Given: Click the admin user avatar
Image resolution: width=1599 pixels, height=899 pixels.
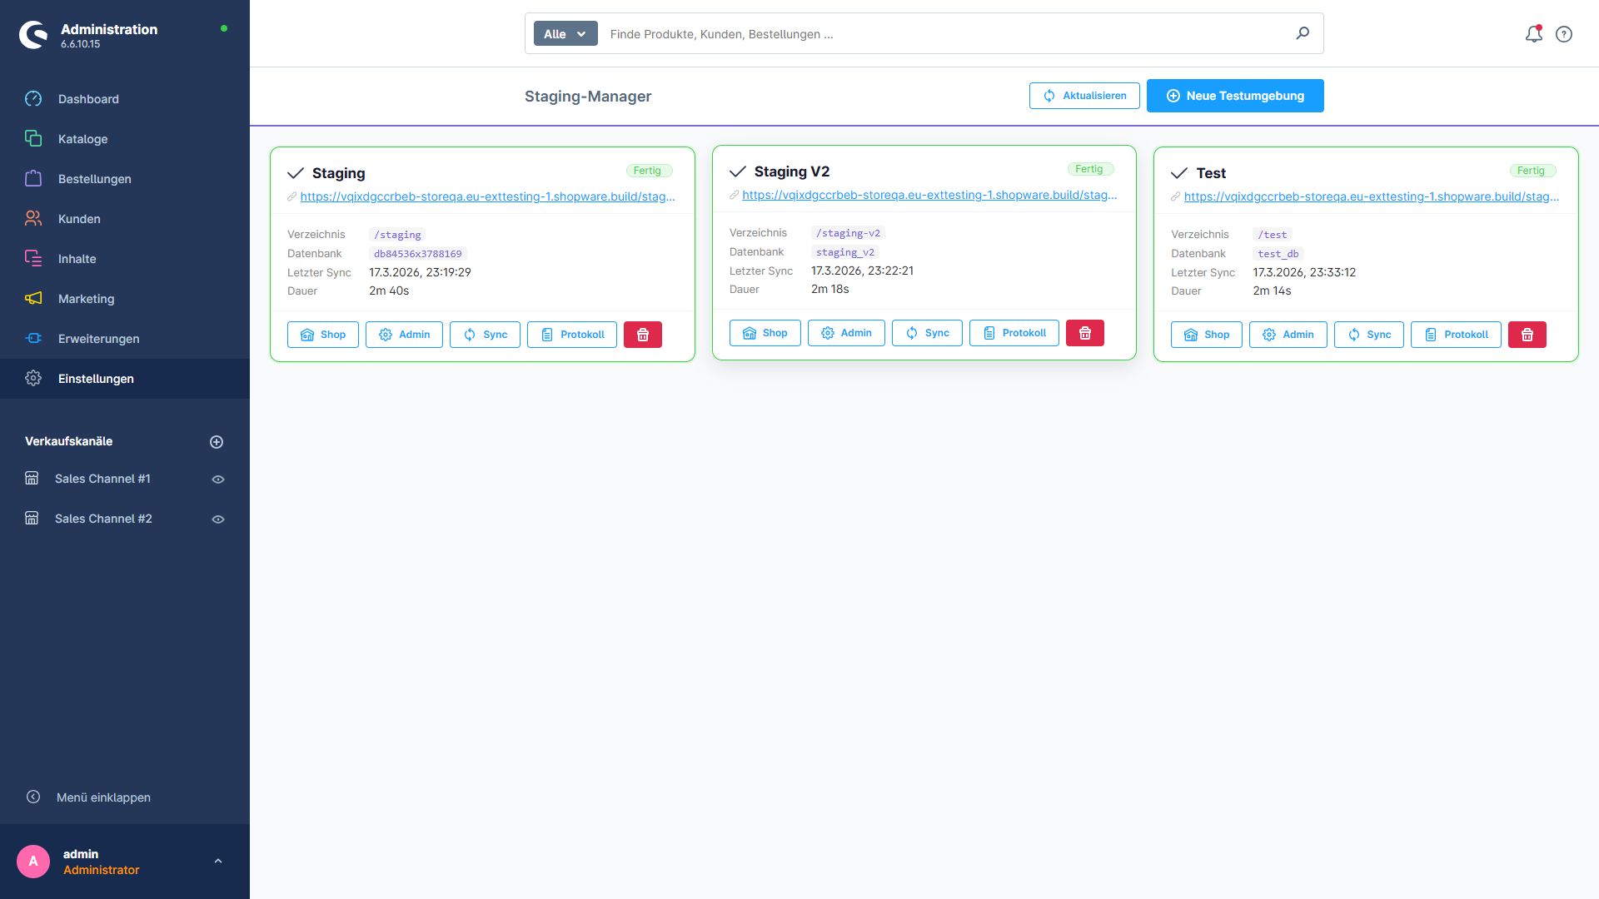Looking at the screenshot, I should (33, 862).
